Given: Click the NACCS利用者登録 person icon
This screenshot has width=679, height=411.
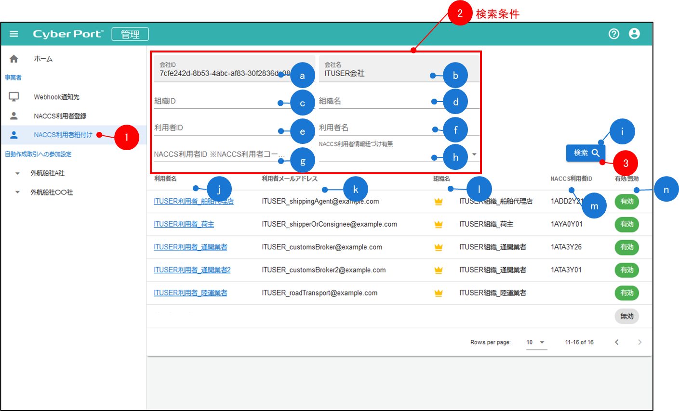Looking at the screenshot, I should coord(14,116).
